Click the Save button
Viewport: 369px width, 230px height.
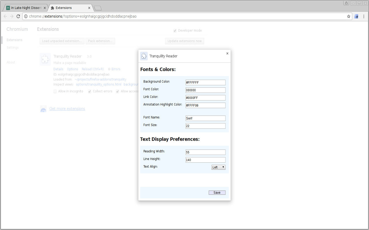[x=217, y=193]
